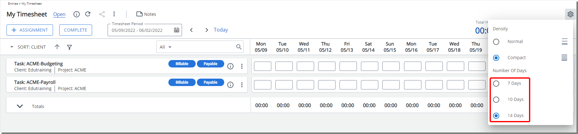Open the settings gear icon
This screenshot has width=578, height=134.
pos(570,14)
